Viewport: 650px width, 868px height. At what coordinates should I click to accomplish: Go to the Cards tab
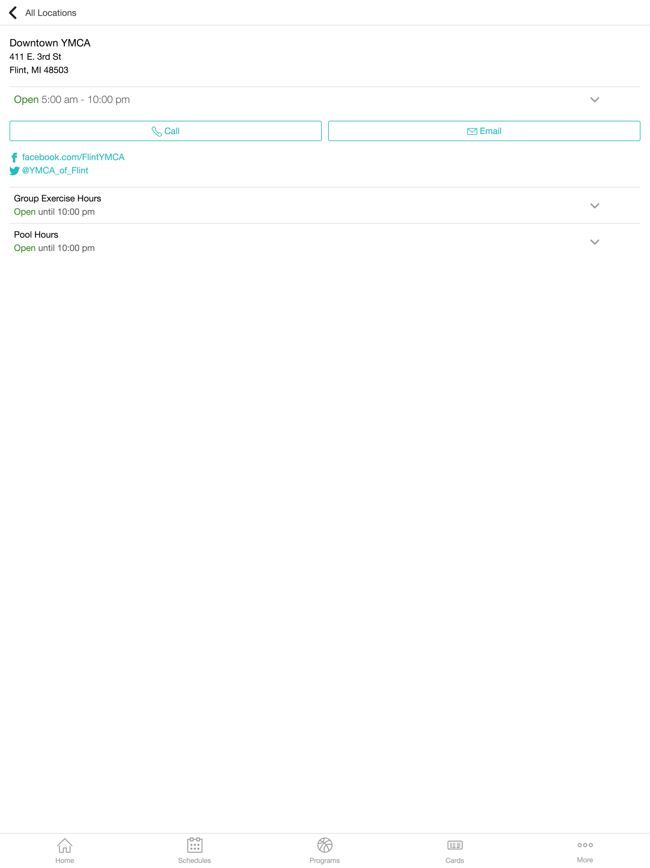pos(455,851)
